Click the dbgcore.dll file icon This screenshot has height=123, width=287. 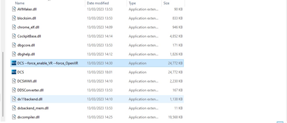point(14,45)
